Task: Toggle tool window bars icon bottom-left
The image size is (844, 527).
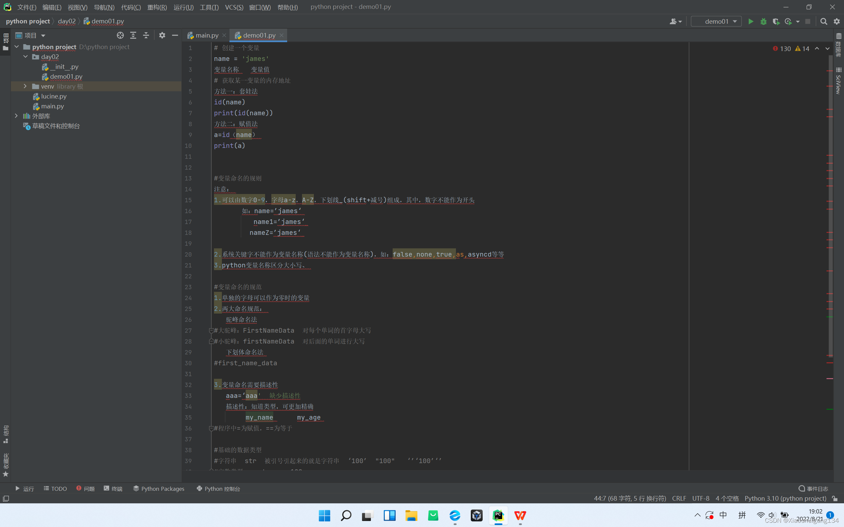Action: pyautogui.click(x=6, y=498)
